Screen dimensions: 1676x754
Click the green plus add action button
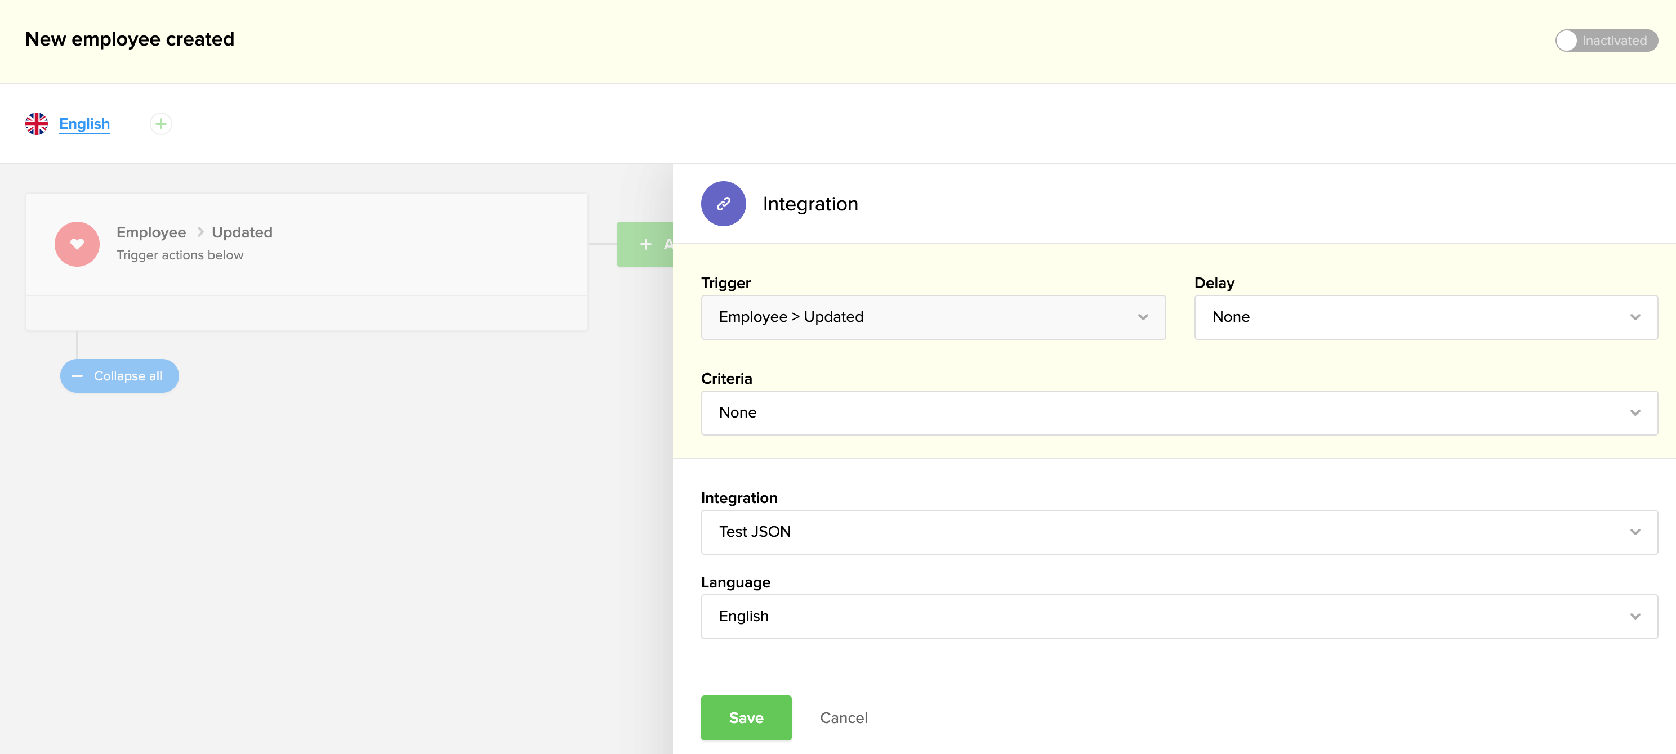645,244
